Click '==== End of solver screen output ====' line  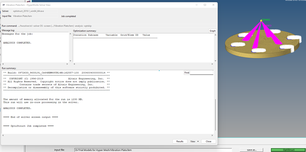tap(31, 117)
